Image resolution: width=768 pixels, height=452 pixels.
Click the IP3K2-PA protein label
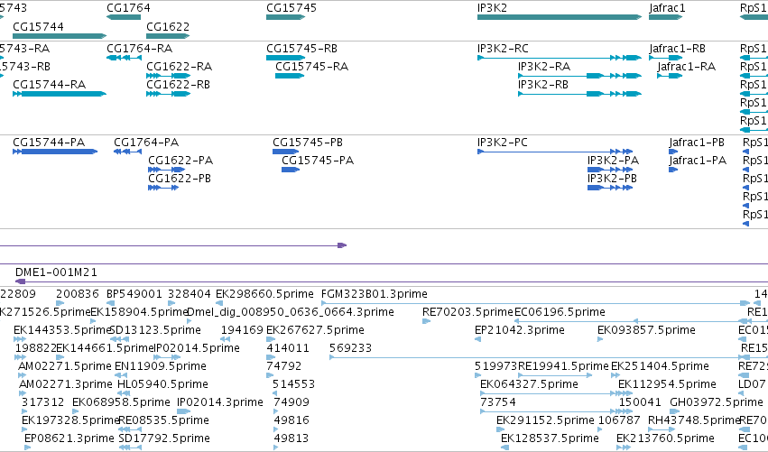[x=613, y=161]
